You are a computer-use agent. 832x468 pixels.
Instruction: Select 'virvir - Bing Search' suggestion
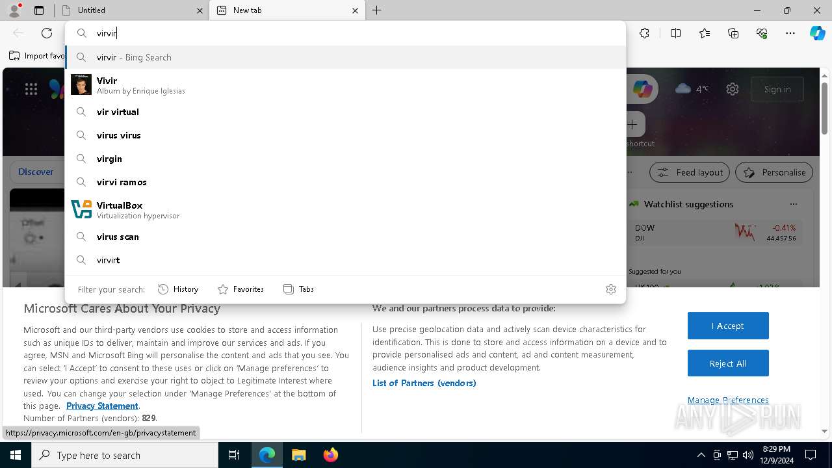pos(345,57)
